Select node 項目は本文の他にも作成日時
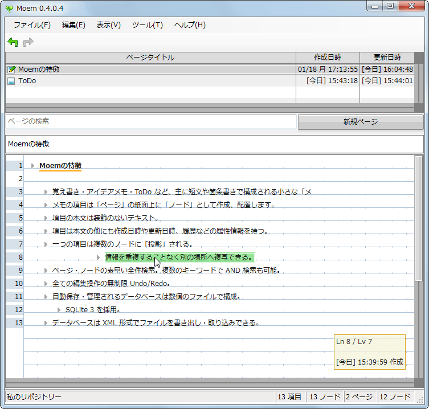Viewport: 429px width, 409px height. [160, 231]
